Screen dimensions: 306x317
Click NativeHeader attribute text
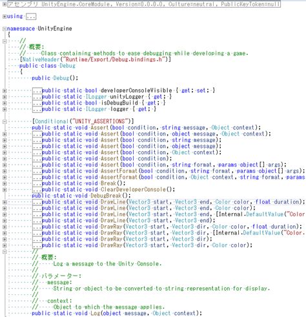[x=96, y=59]
